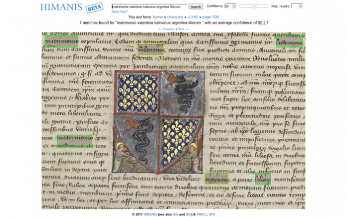Click the Max. results spinner arrows
347x217 pixels.
(x=301, y=6)
